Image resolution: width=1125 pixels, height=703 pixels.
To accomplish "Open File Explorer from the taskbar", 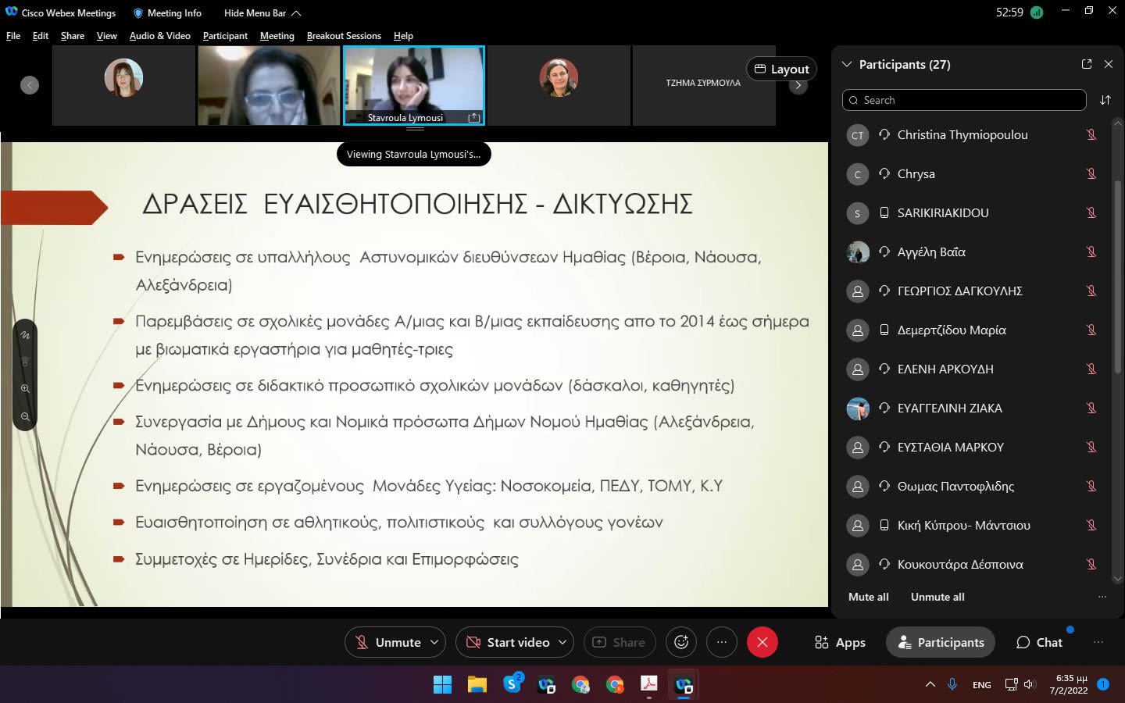I will (477, 684).
